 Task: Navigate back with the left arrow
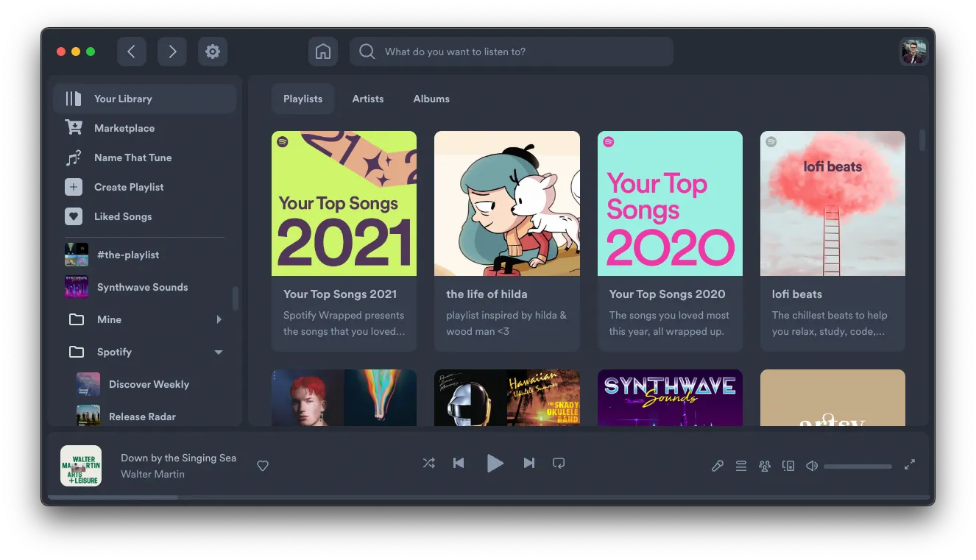tap(131, 52)
